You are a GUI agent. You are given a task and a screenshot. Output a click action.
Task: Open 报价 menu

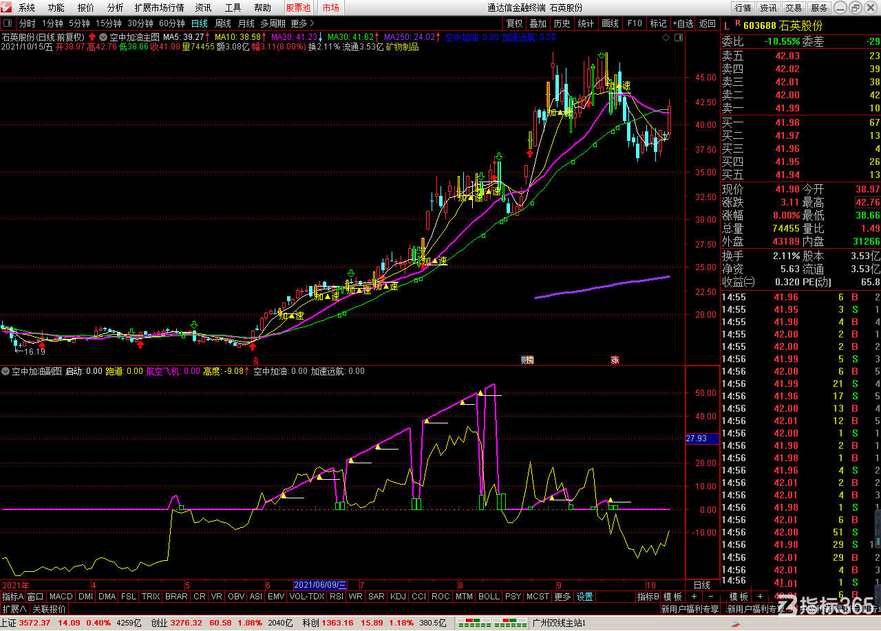point(86,8)
